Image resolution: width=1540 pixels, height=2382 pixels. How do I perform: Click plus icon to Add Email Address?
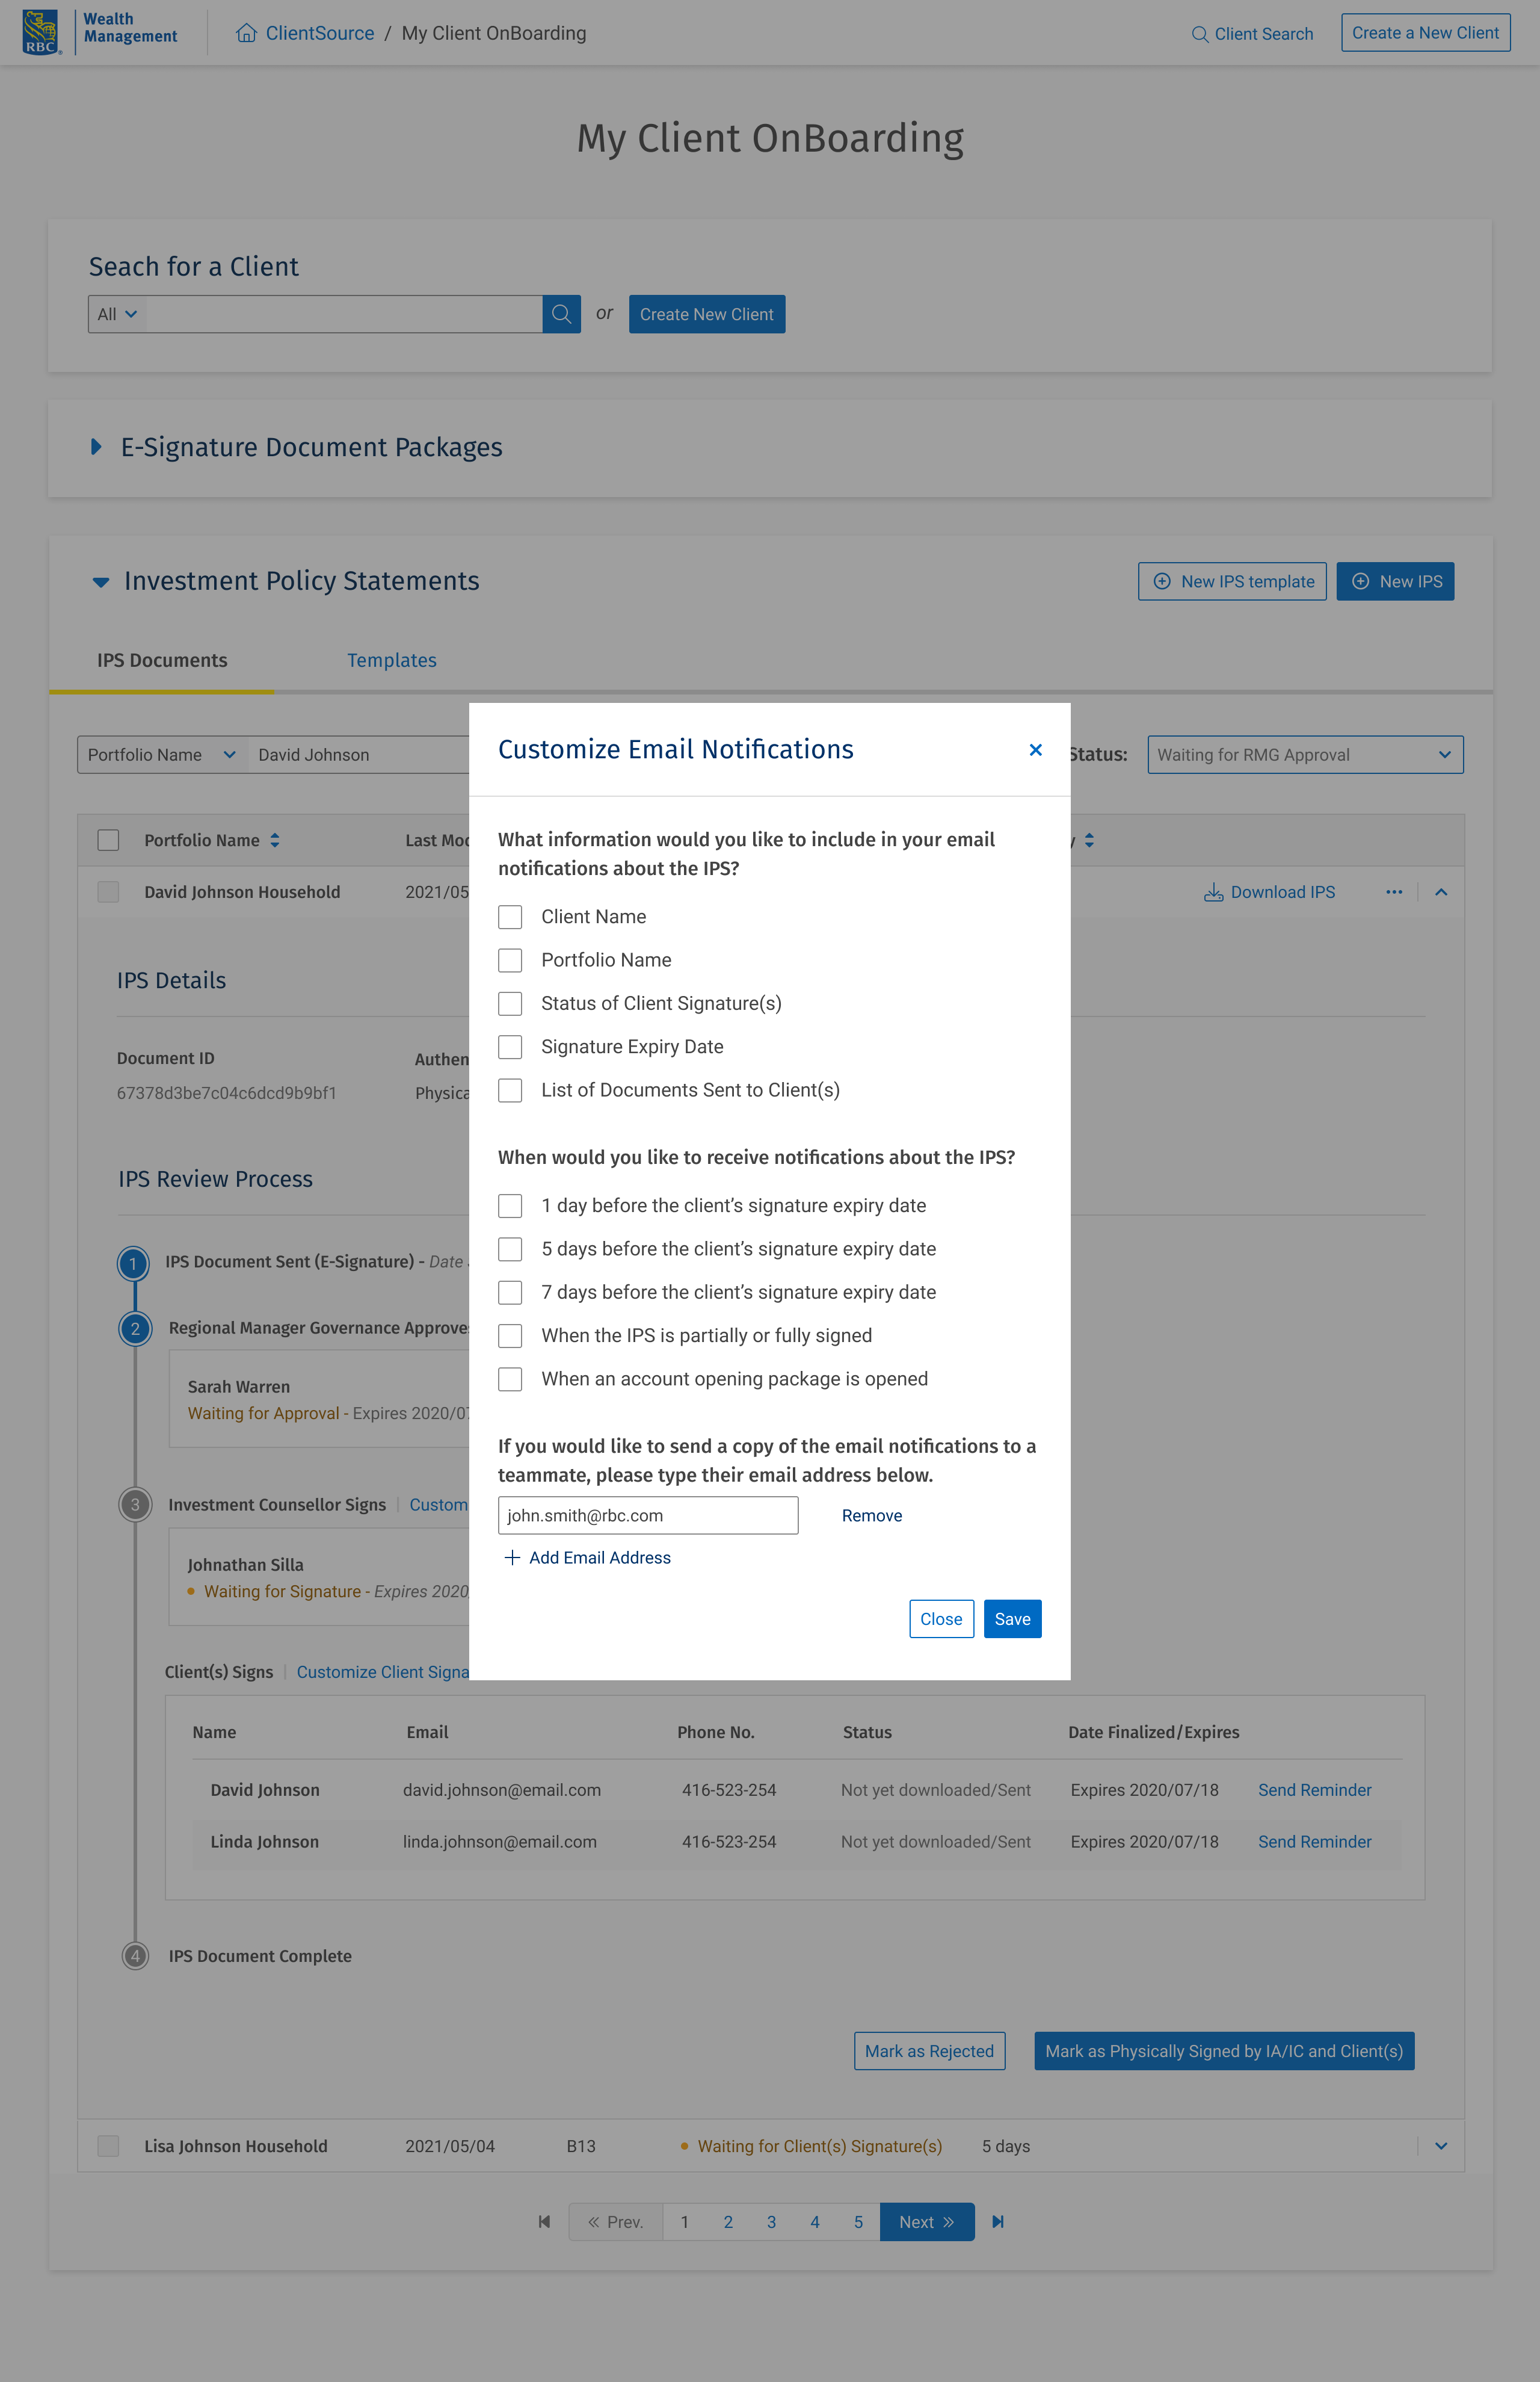[512, 1557]
